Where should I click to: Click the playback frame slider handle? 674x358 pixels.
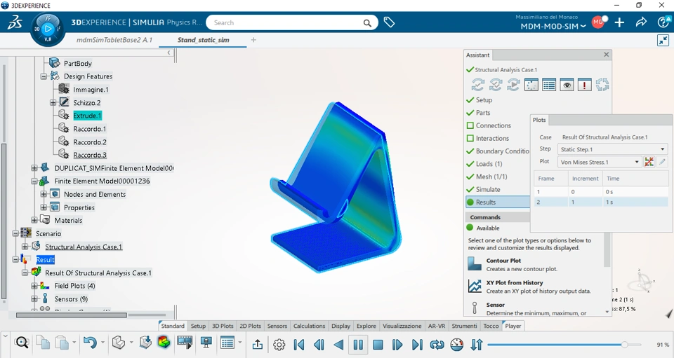(x=624, y=344)
